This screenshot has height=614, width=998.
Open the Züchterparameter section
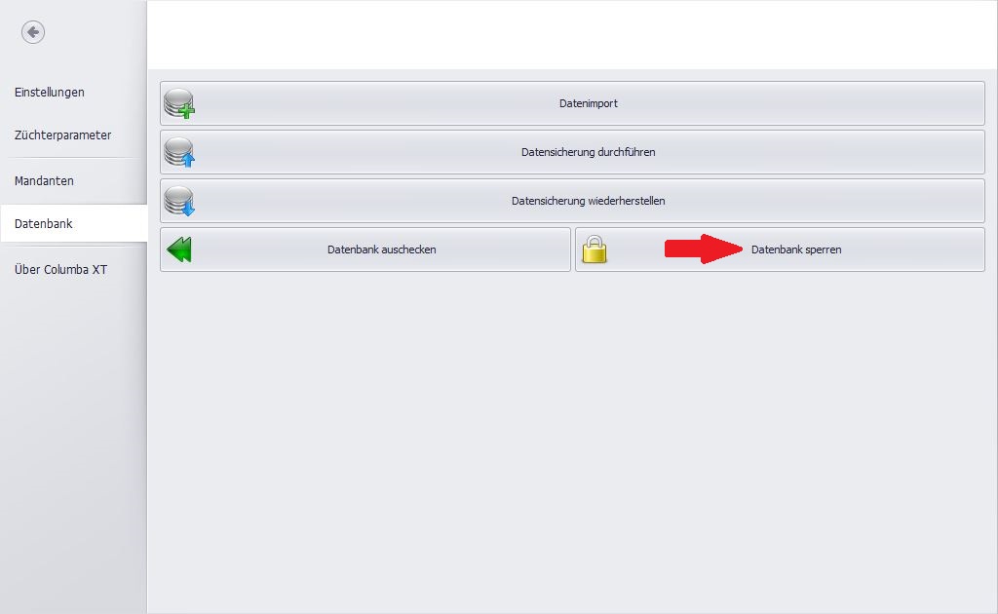[62, 135]
